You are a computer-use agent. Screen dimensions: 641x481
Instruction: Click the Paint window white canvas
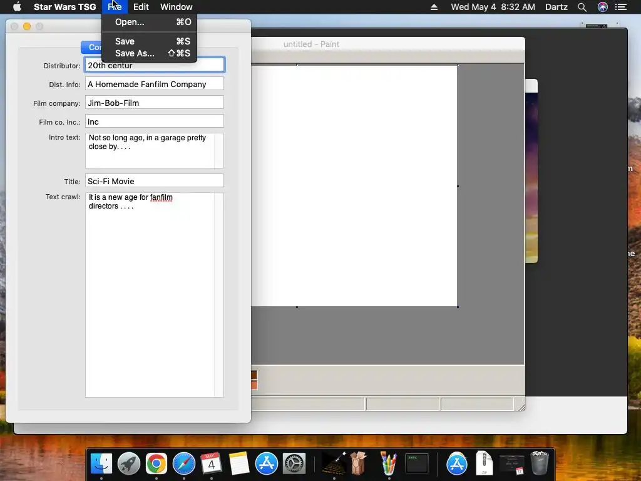click(x=354, y=185)
